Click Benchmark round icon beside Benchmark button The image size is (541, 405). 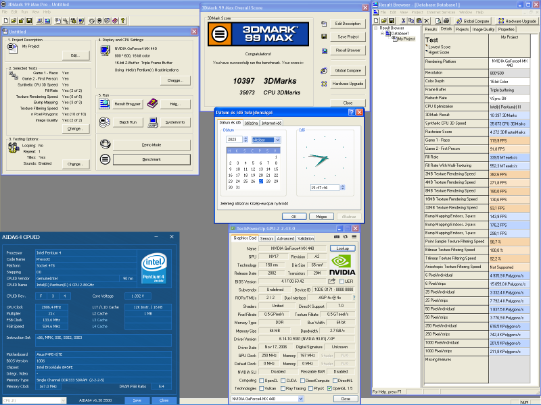[105, 159]
